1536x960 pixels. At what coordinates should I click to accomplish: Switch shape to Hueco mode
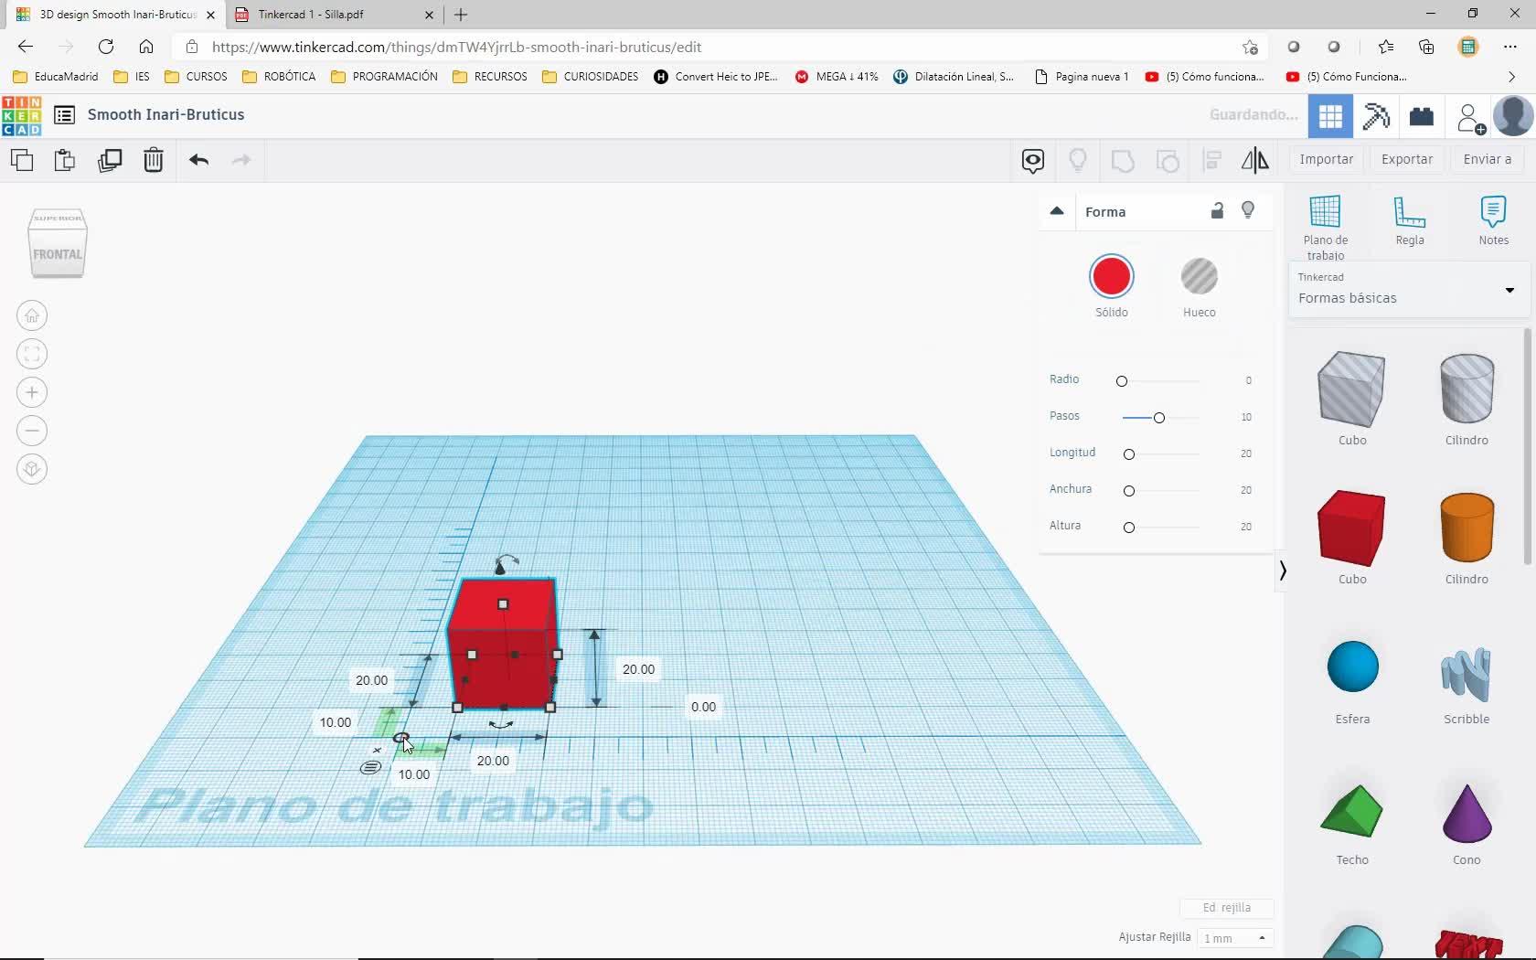click(x=1199, y=277)
